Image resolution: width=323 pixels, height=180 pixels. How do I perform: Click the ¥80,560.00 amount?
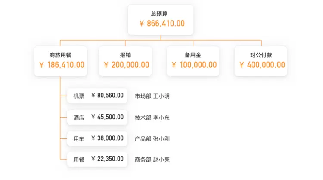(107, 96)
